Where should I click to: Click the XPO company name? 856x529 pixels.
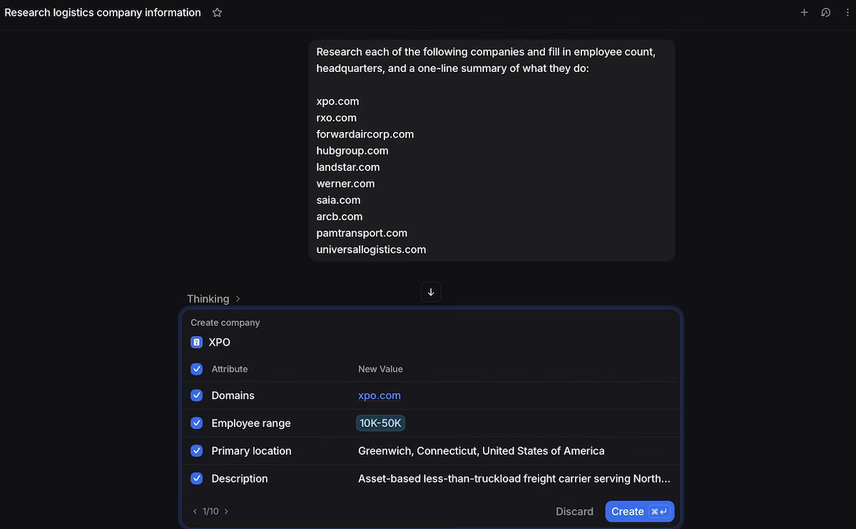click(220, 342)
